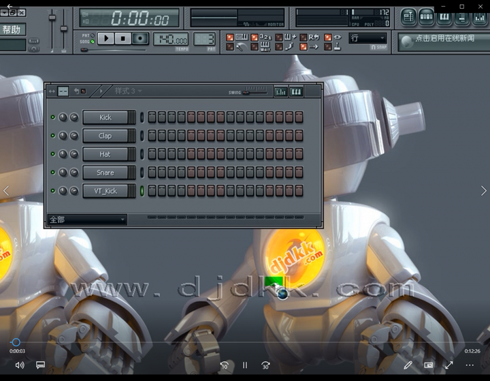Click the globe online news icon
Screen dimensions: 490x381
point(406,42)
